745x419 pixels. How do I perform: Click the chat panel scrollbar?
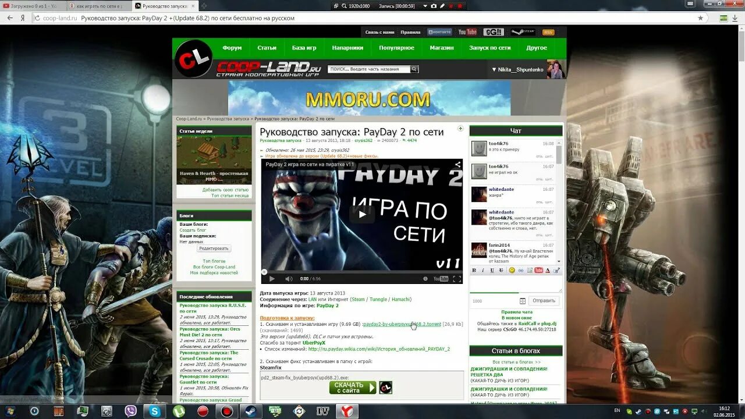pos(559,202)
